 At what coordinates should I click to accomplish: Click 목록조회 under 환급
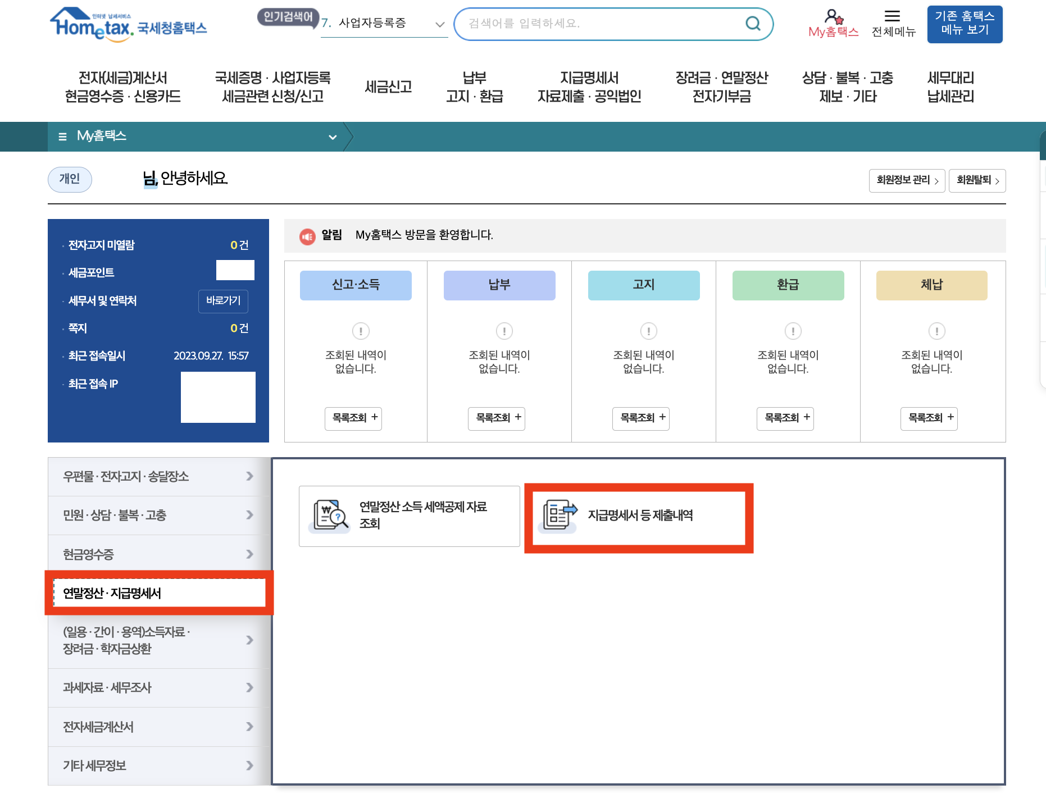pyautogui.click(x=785, y=418)
